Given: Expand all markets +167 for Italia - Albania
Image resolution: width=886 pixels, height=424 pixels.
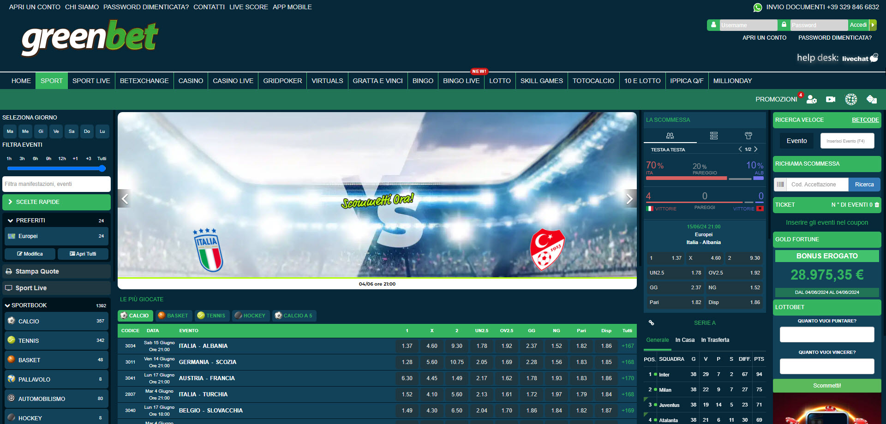Looking at the screenshot, I should point(628,346).
